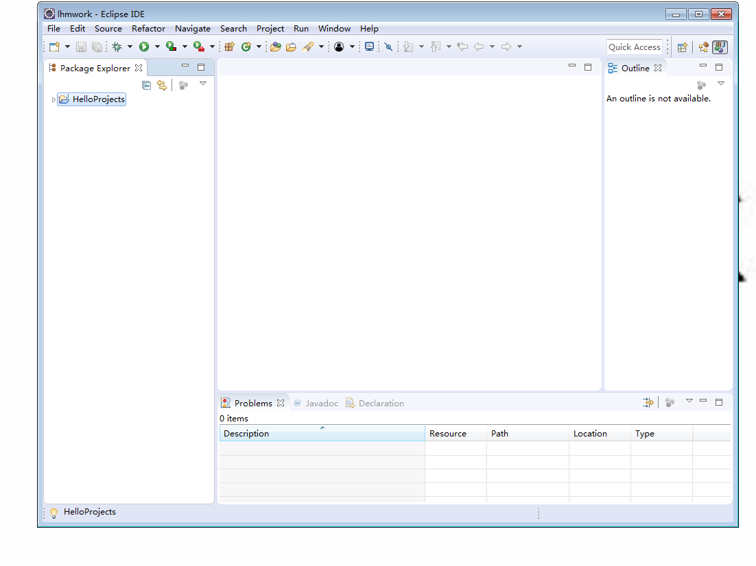Maximize the Problems view panel
Image resolution: width=756 pixels, height=566 pixels.
[719, 402]
